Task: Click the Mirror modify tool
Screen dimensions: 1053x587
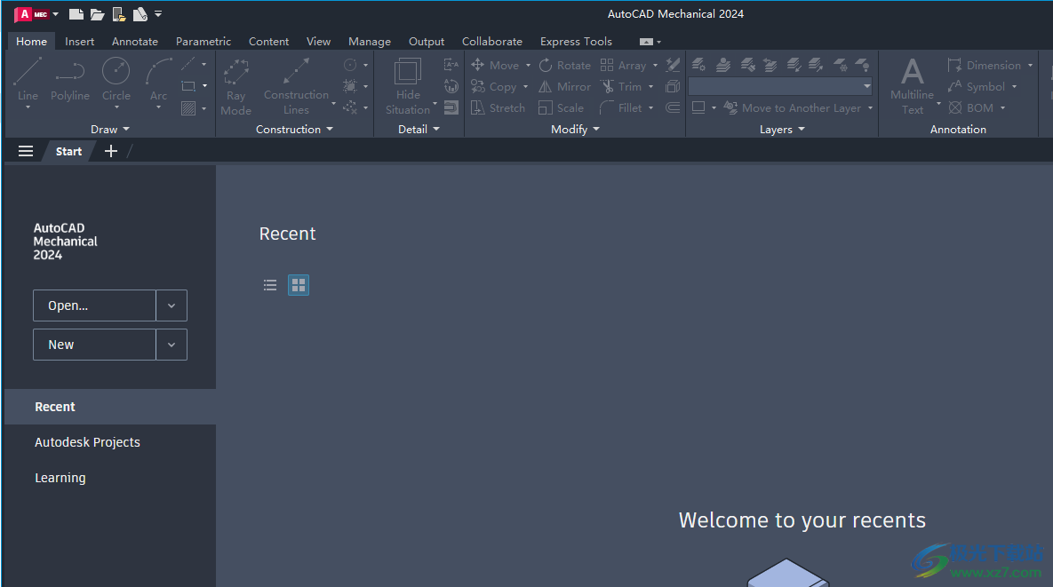Action: click(x=564, y=86)
